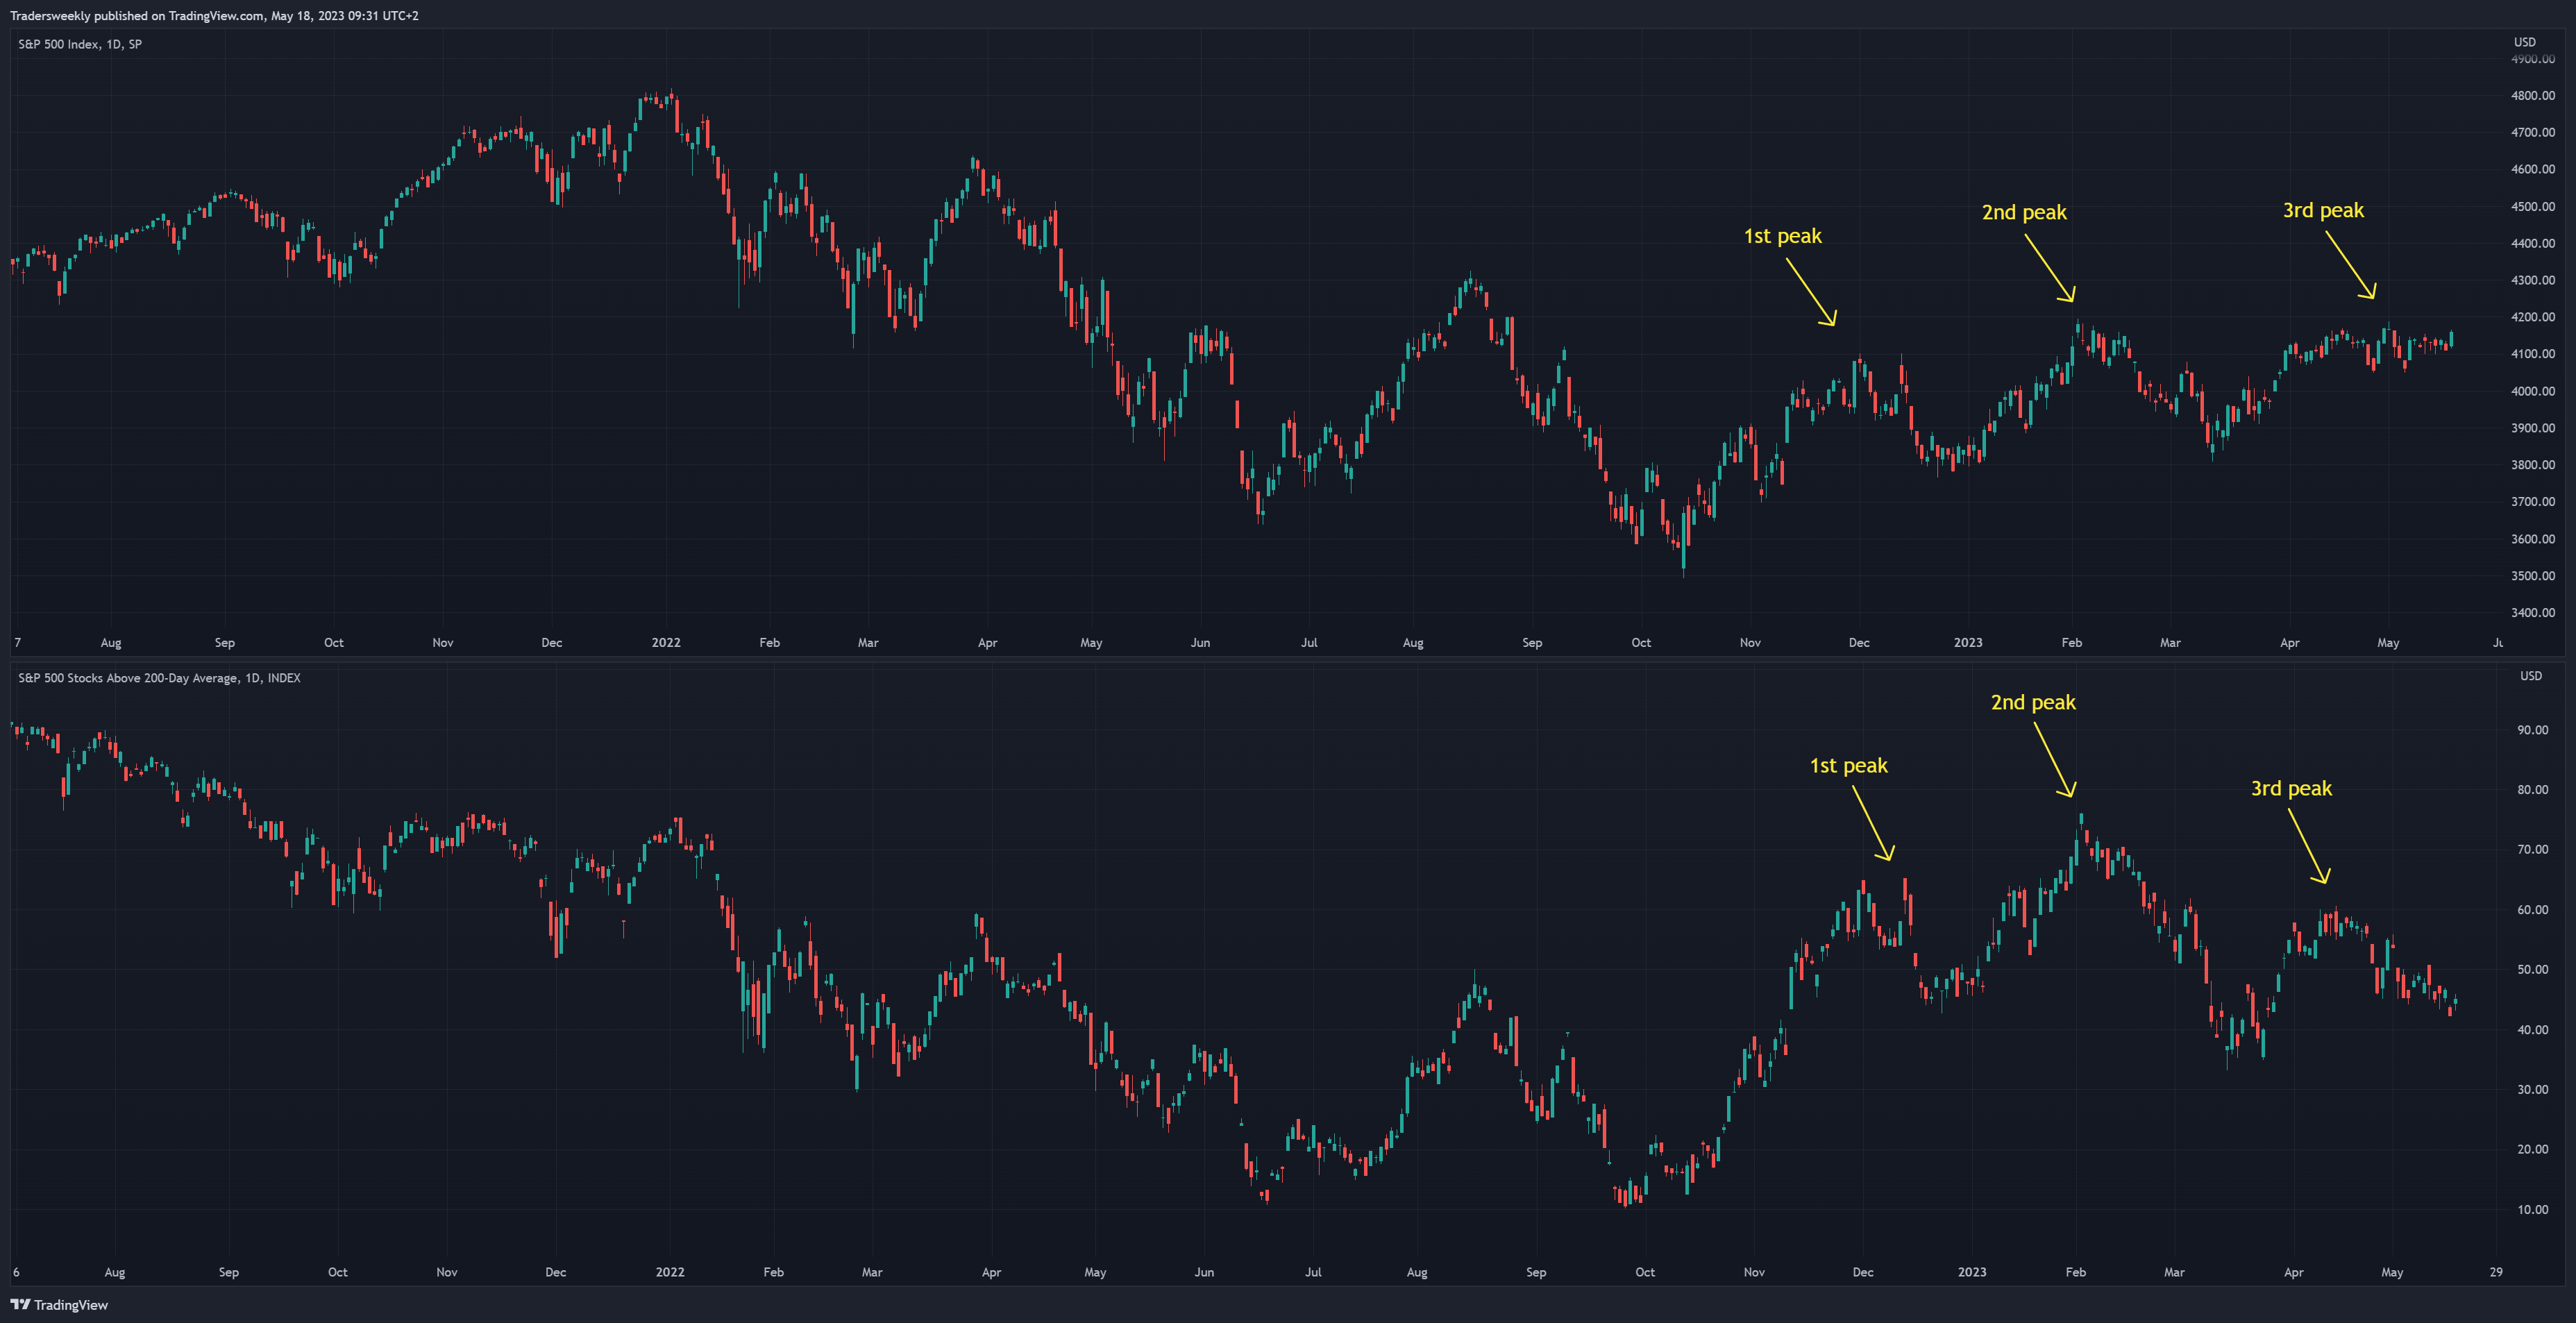Click the 60.00 axis label
2576x1323 pixels.
(2533, 910)
